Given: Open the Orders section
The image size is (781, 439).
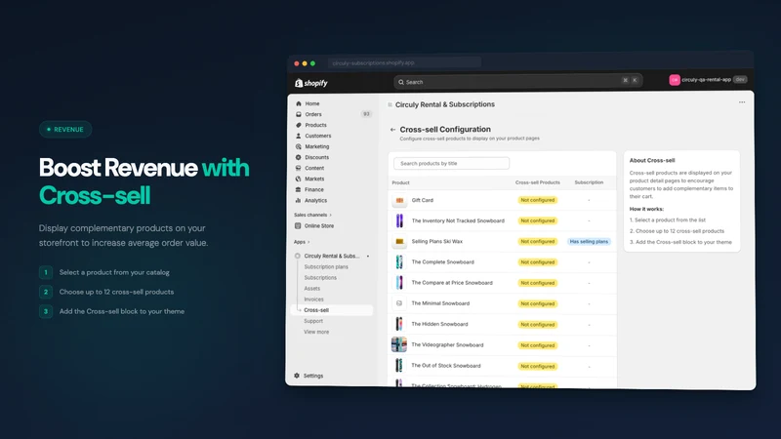Looking at the screenshot, I should [313, 114].
